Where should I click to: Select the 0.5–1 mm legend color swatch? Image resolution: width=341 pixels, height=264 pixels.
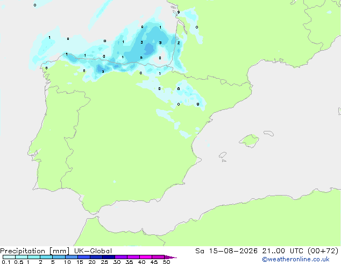(x=22, y=257)
